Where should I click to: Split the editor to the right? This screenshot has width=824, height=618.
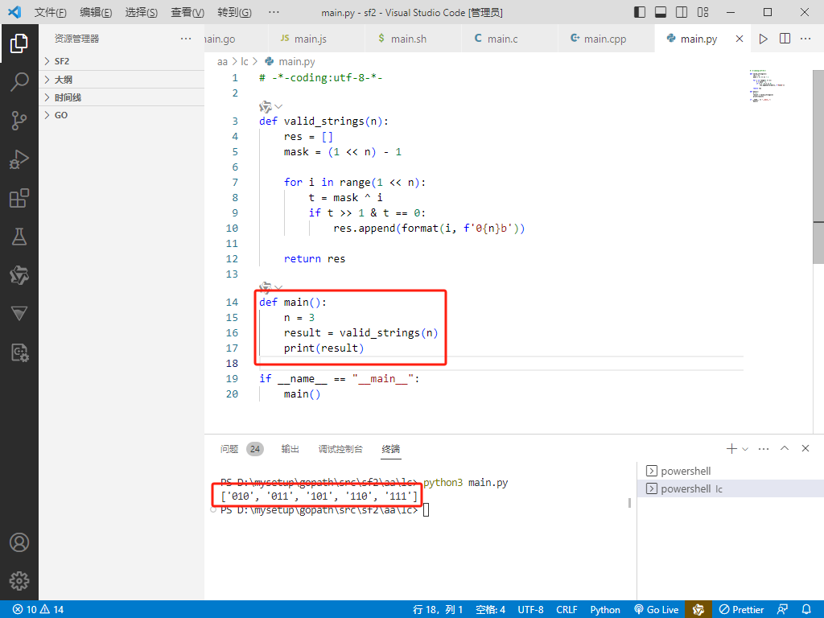pyautogui.click(x=785, y=39)
